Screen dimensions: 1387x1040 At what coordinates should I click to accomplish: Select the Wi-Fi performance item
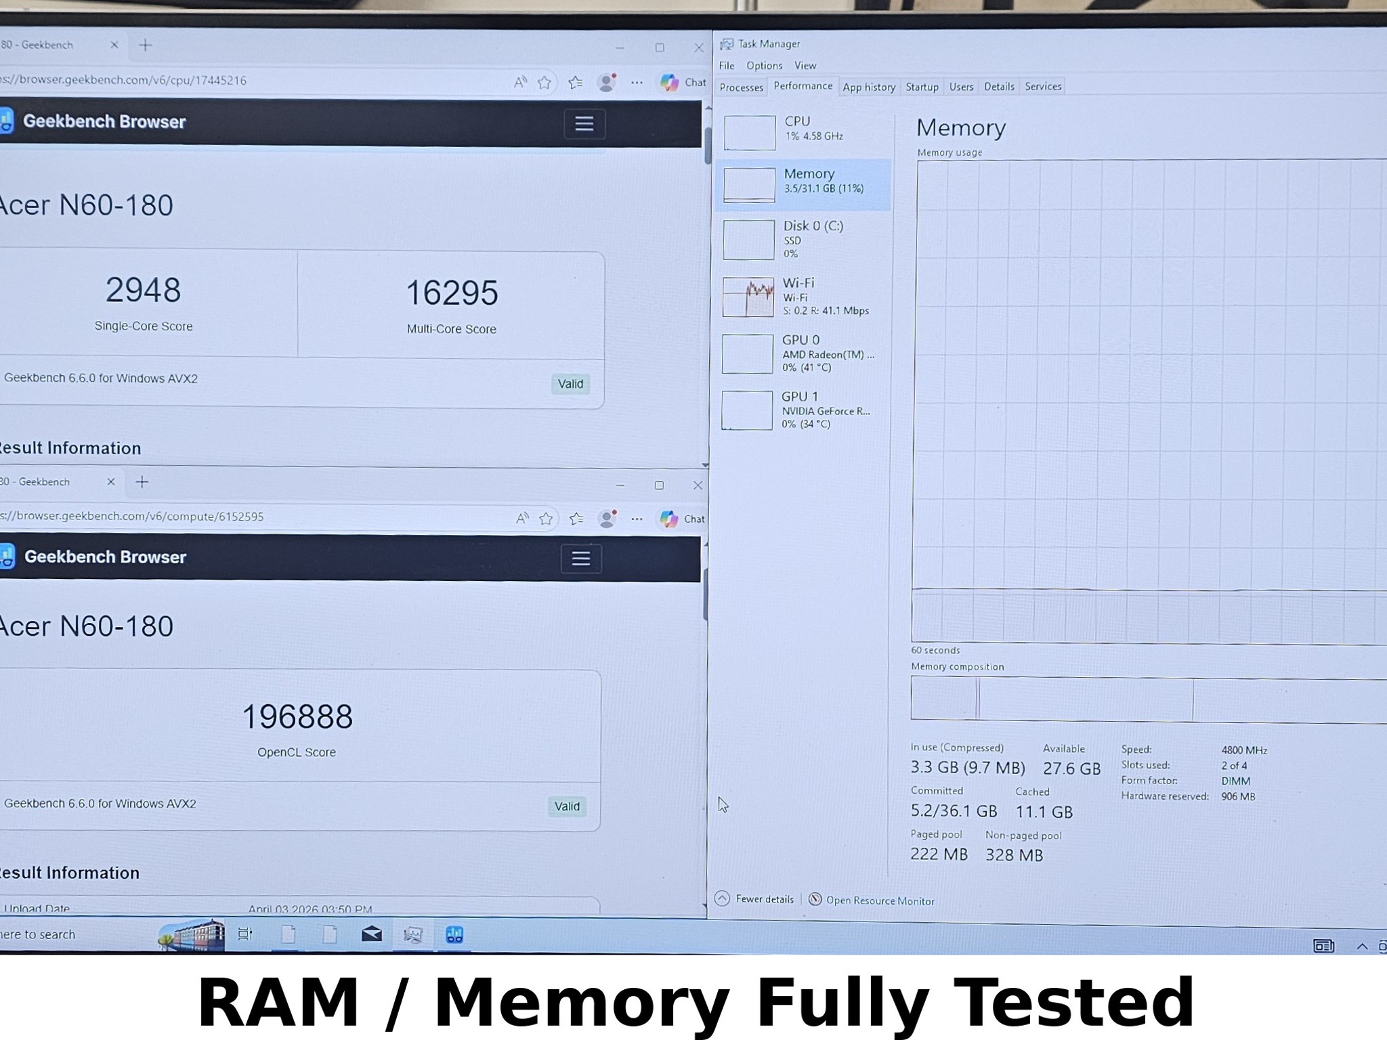803,297
